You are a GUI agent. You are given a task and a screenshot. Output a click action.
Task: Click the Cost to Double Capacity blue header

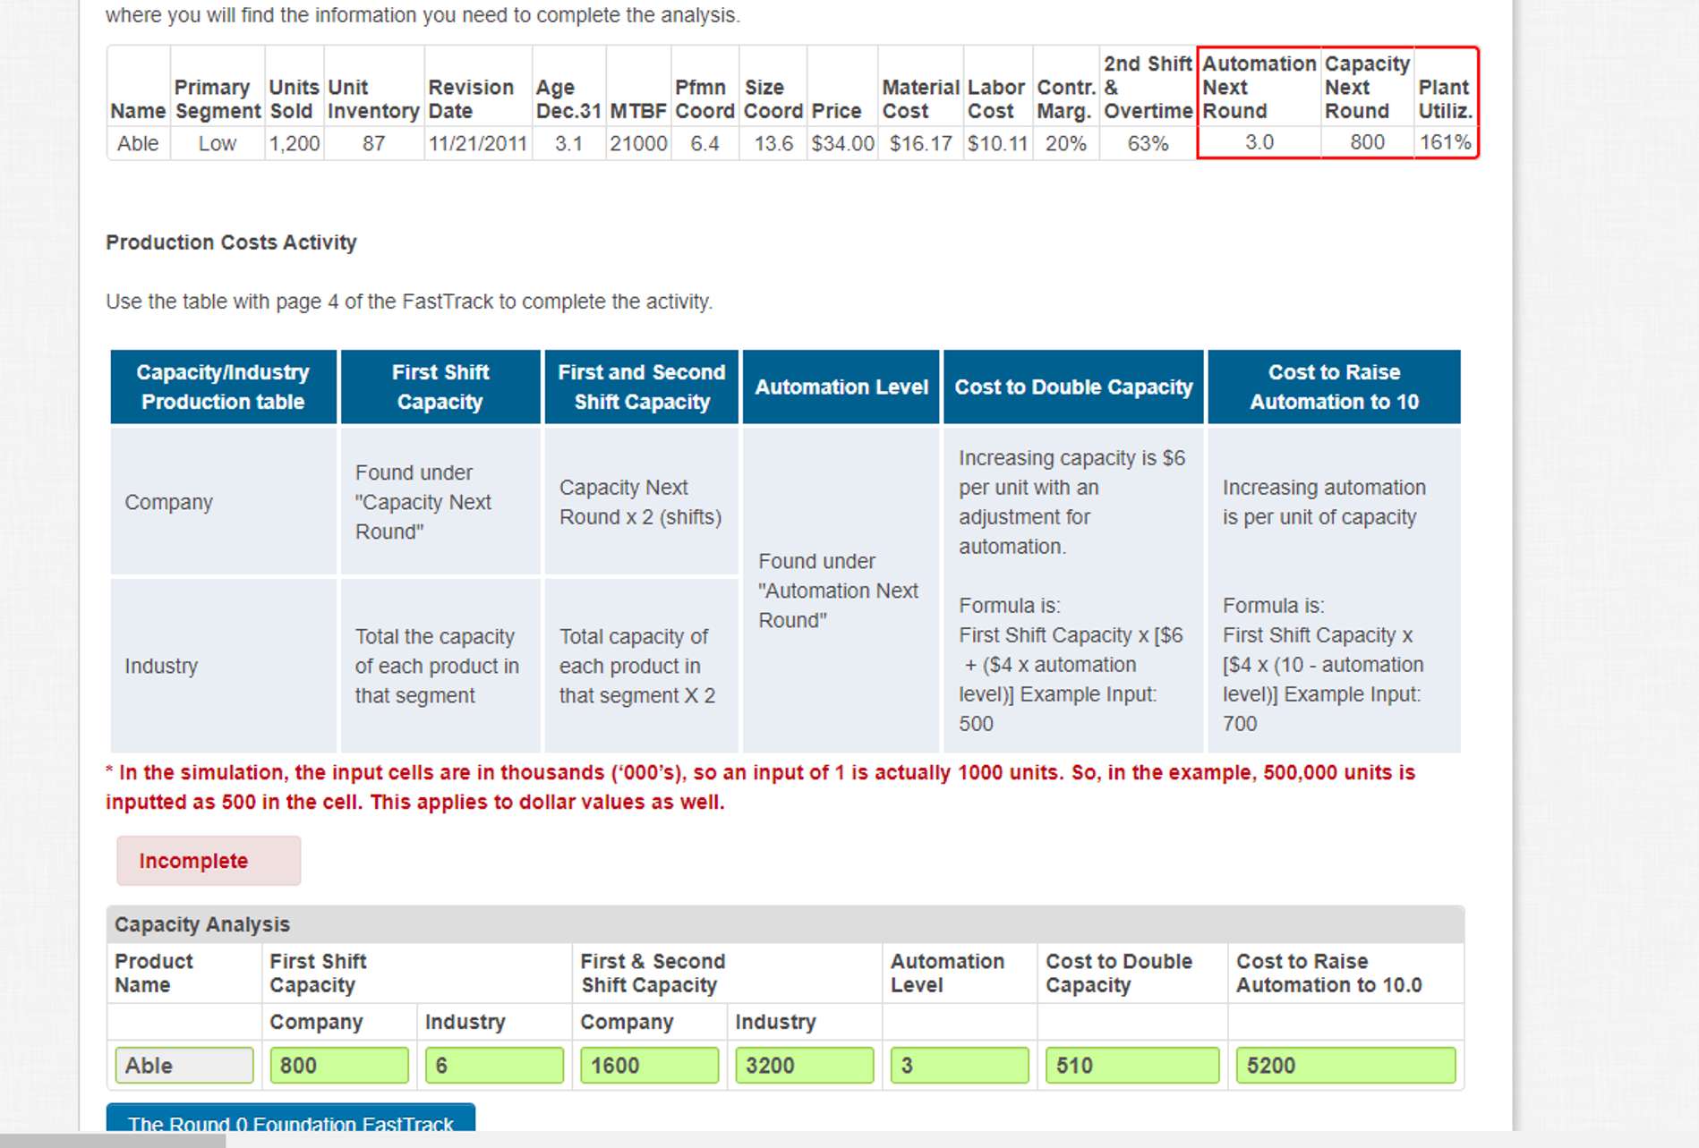point(1073,387)
